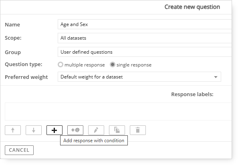Click the Question type label text
Viewport: 238px width, 165px height.
[x=24, y=64]
